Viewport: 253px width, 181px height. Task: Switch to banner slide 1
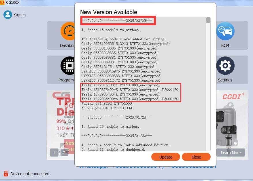point(54,153)
